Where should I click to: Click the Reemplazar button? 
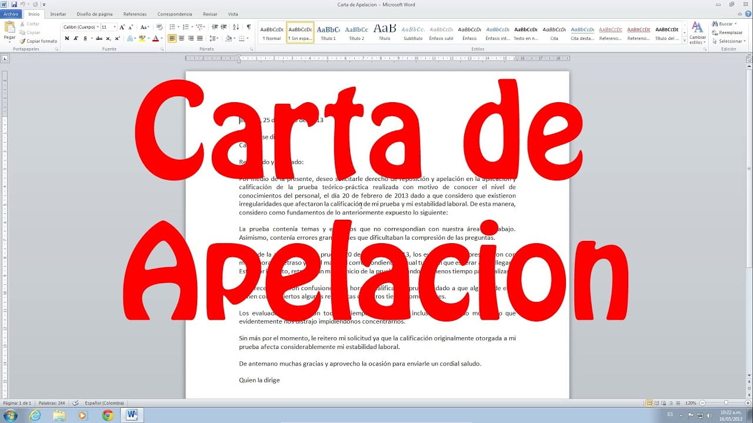730,32
